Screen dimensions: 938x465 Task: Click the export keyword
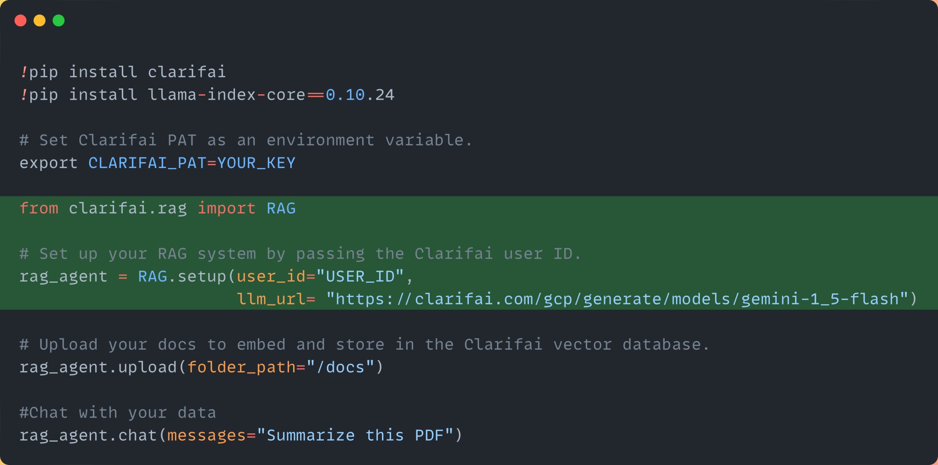(x=49, y=163)
